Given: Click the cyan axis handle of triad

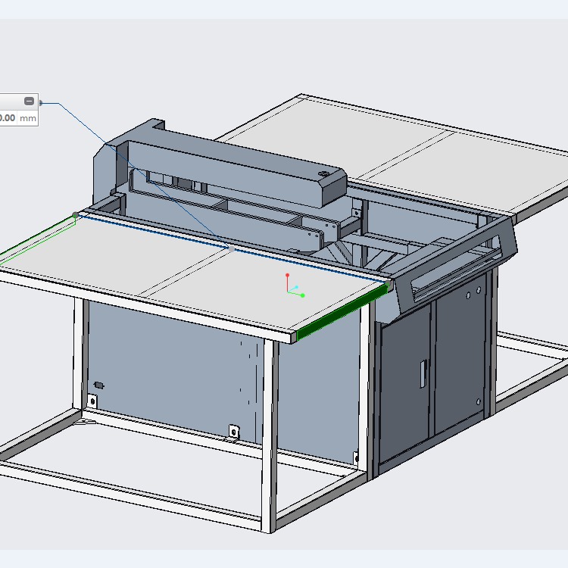Looking at the screenshot, I should 298,288.
